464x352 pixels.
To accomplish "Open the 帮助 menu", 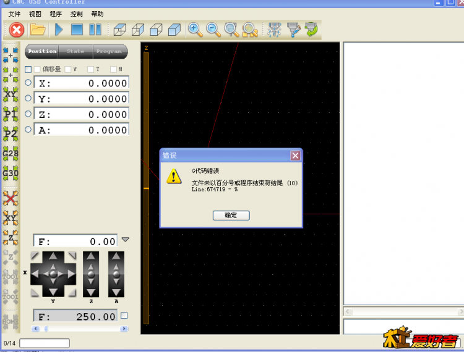I will [97, 14].
